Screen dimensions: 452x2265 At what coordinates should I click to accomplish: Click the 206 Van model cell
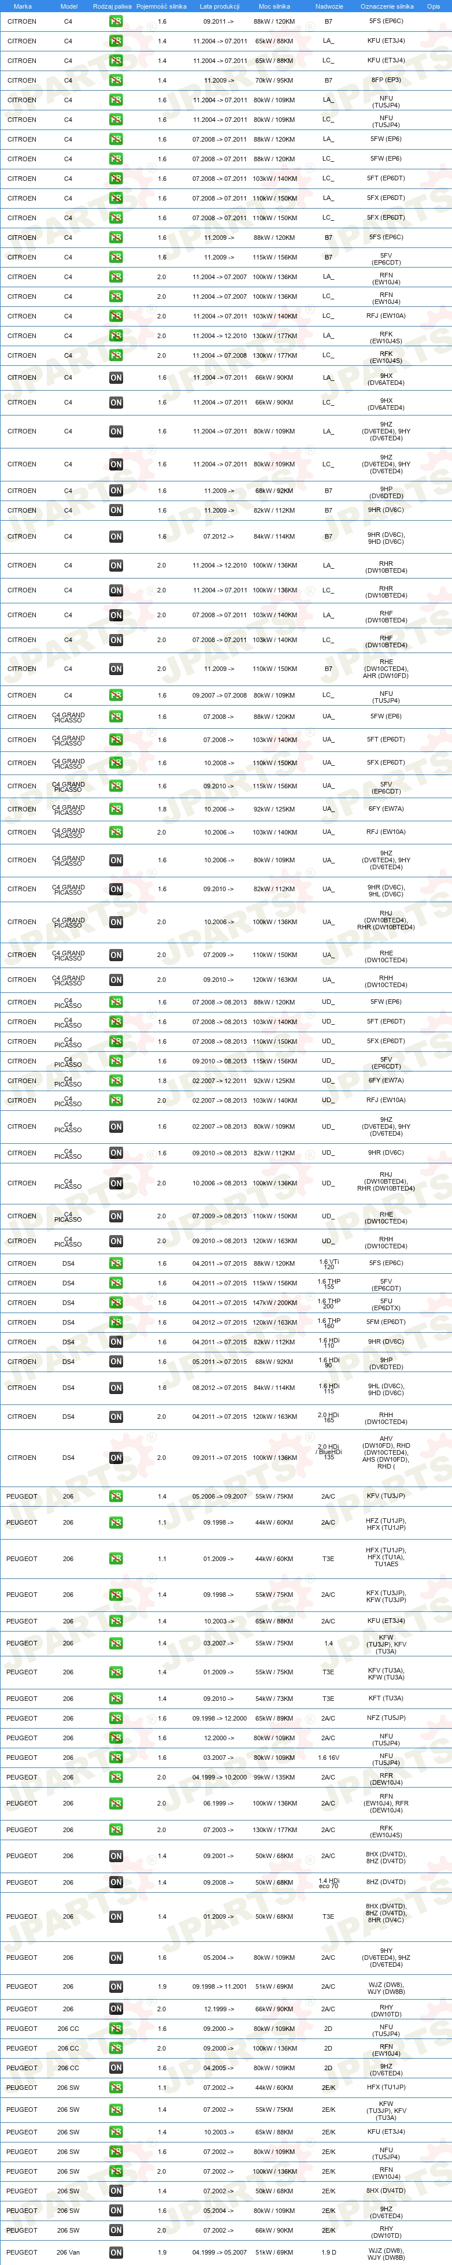click(68, 2253)
